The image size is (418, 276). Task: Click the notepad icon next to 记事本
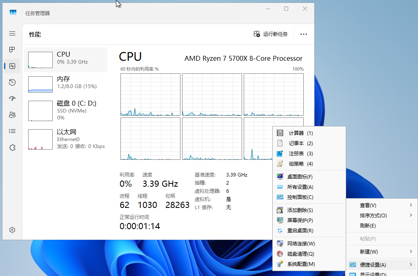(280, 143)
